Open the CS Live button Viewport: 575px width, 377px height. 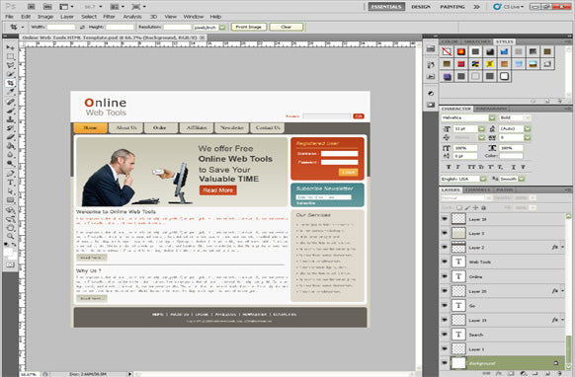coord(509,7)
